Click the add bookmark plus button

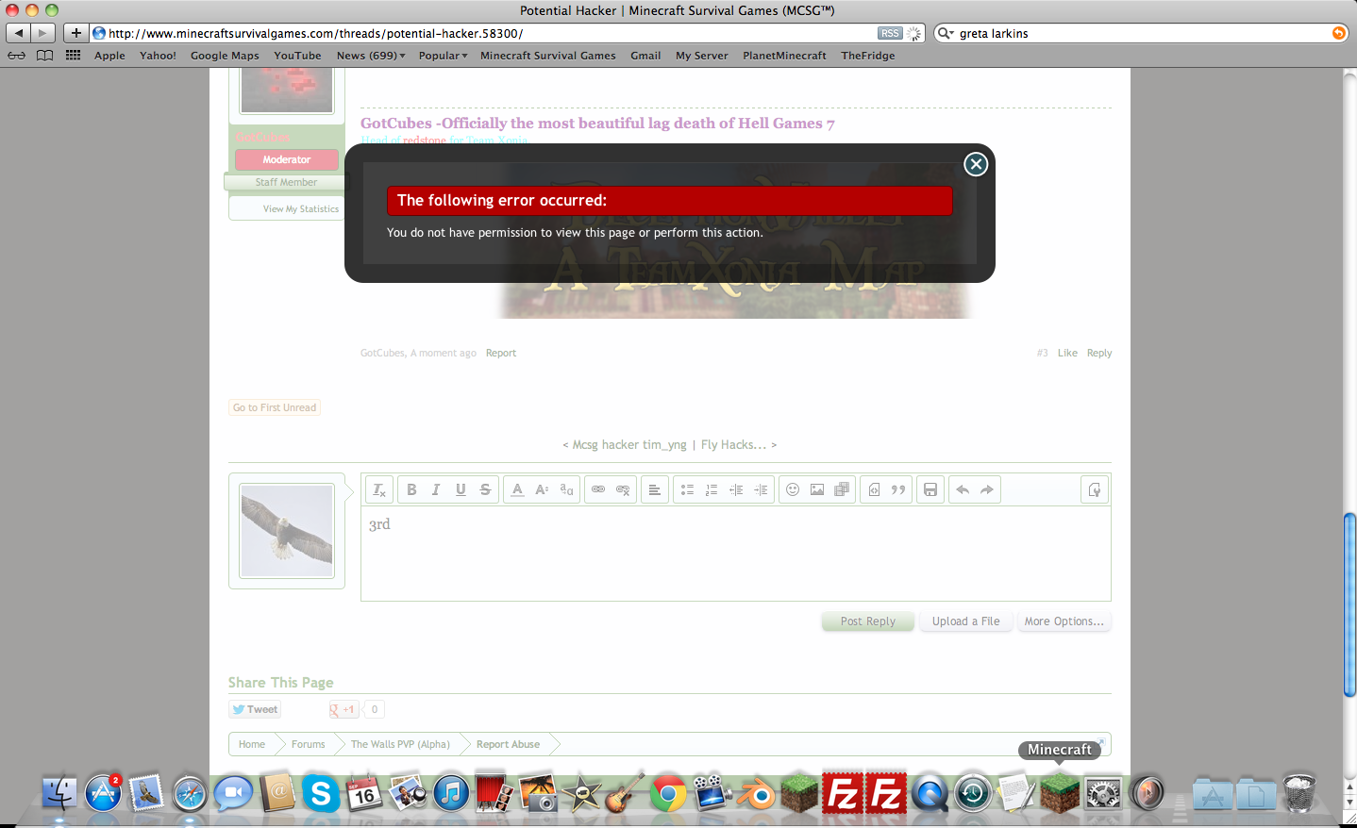pos(76,33)
